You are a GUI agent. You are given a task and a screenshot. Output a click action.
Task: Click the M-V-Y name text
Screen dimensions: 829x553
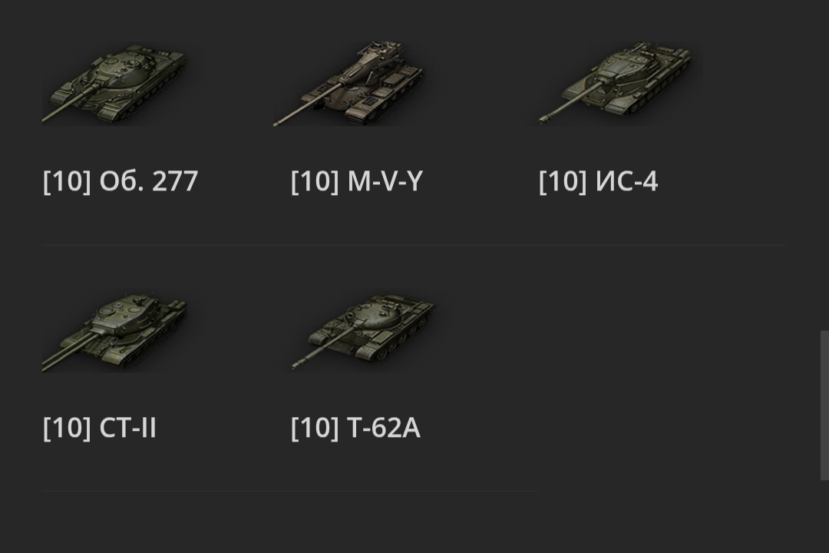[x=385, y=182]
